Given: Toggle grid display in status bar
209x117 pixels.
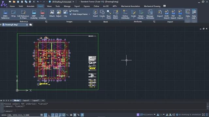Looking at the screenshot, I should click(45, 115).
